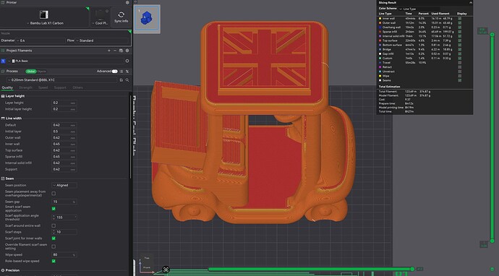This screenshot has height=276, width=499.
Task: Disable Smart scarf seam application checkbox
Action: (x=54, y=209)
